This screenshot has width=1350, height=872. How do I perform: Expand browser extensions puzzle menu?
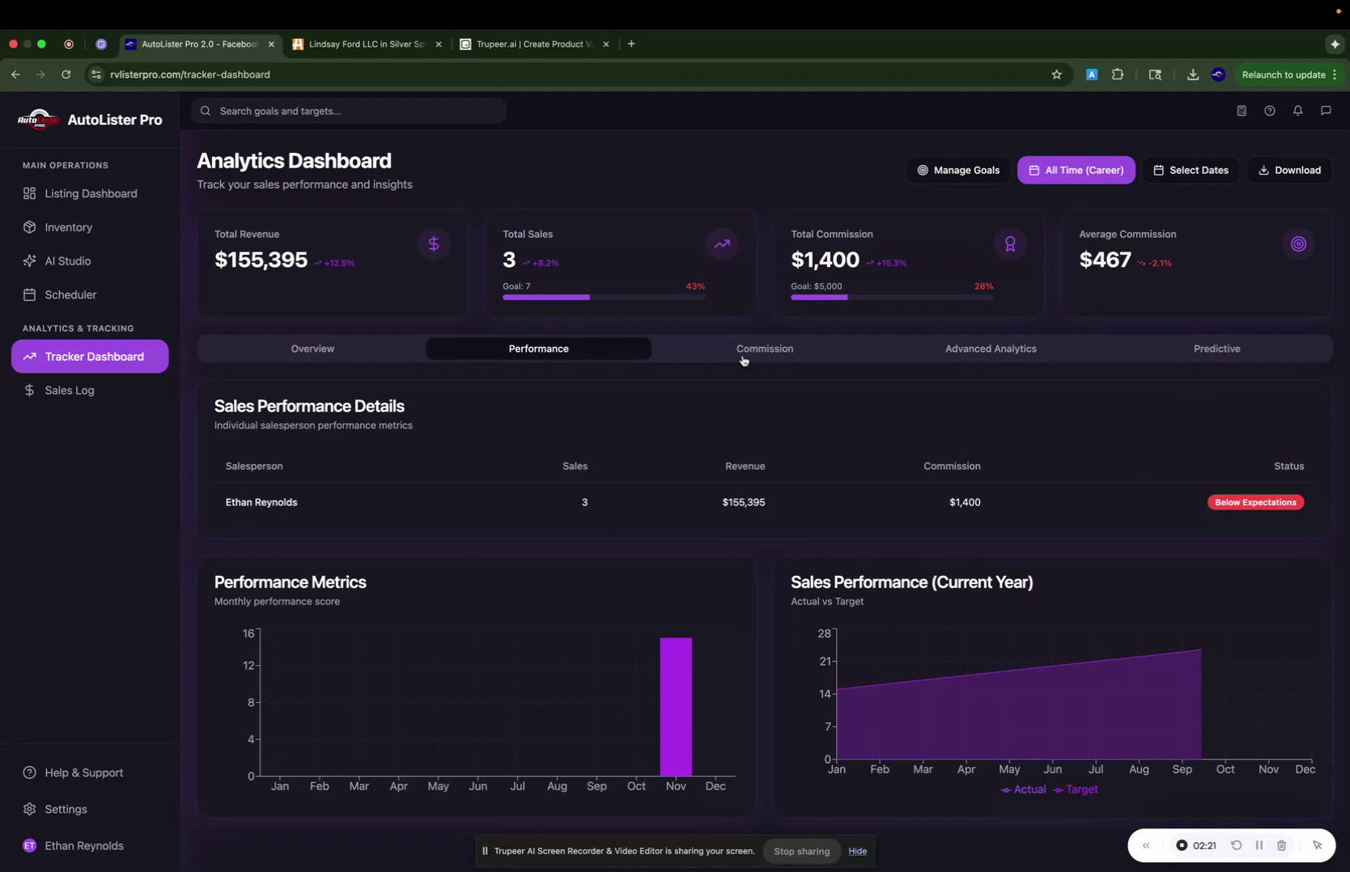coord(1118,74)
